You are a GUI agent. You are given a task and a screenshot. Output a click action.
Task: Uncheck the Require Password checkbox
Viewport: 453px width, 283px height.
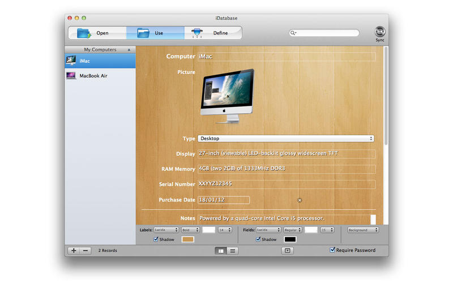[332, 250]
